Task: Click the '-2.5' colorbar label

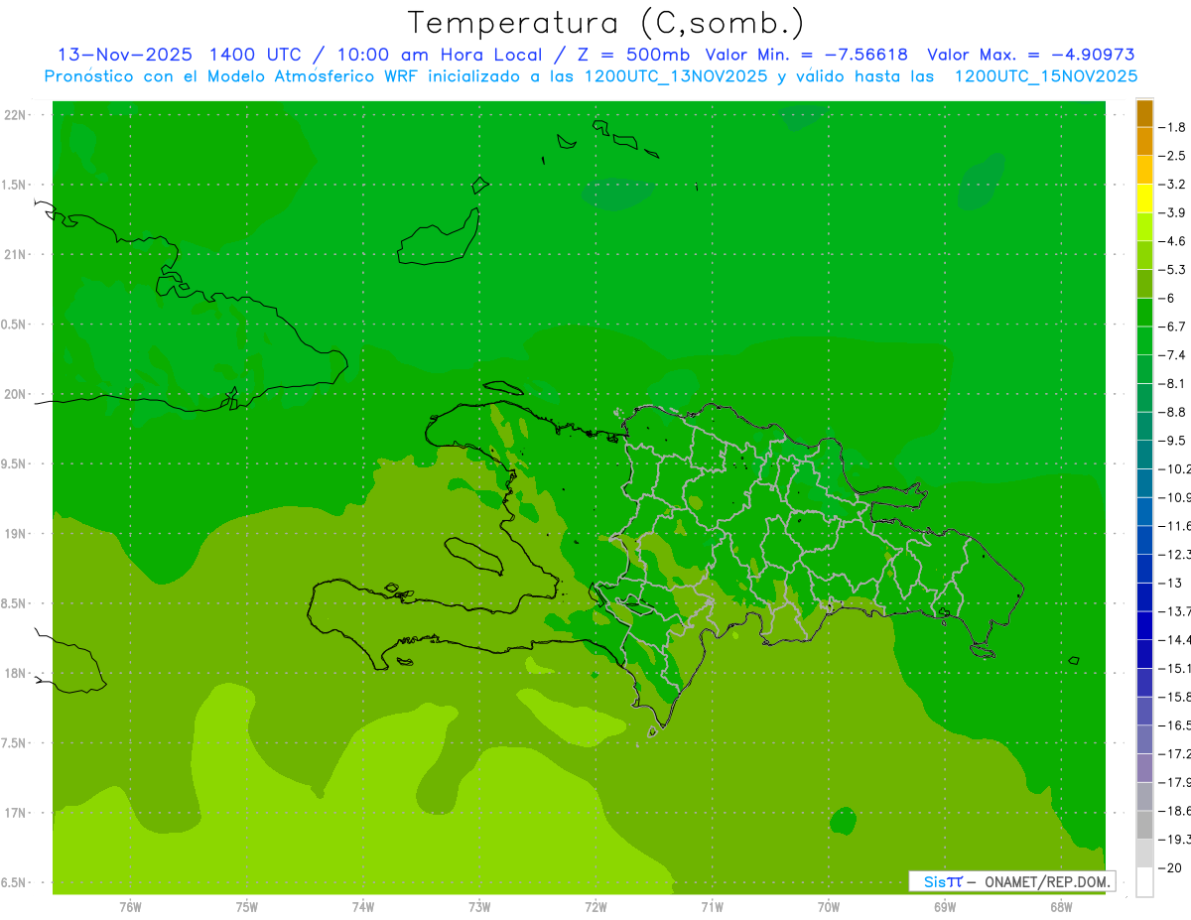Action: point(1173,156)
